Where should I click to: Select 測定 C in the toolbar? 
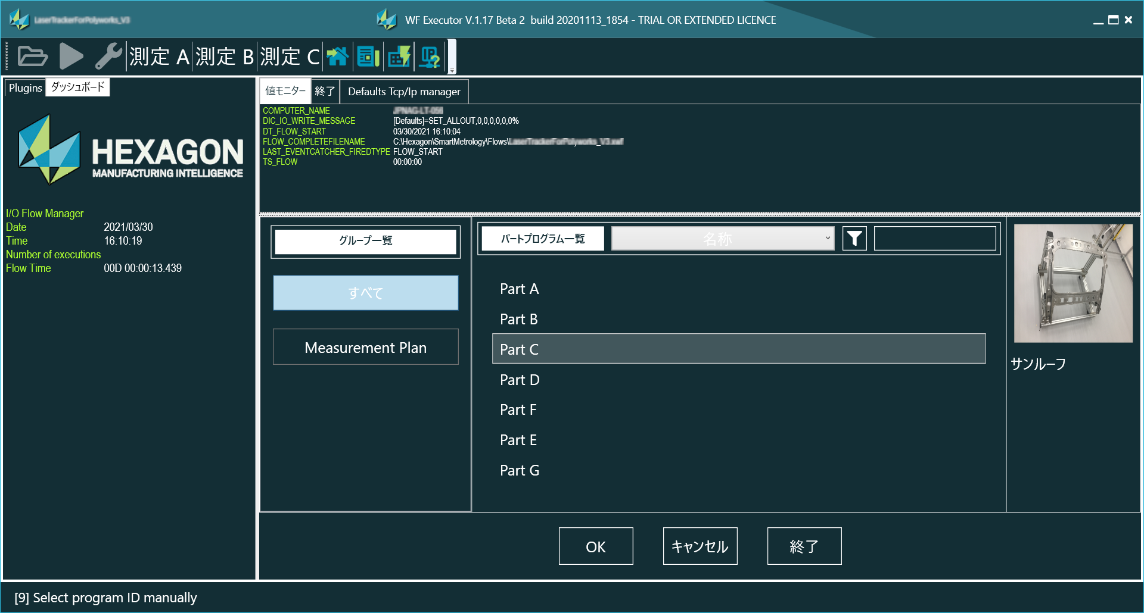tap(290, 57)
